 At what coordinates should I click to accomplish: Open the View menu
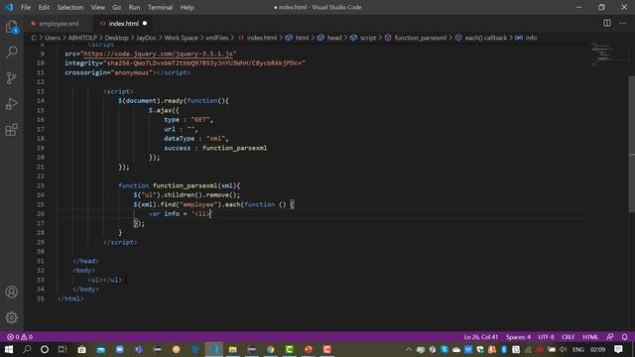tap(97, 7)
